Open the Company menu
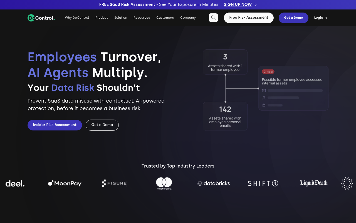This screenshot has width=356, height=223. coord(188,18)
